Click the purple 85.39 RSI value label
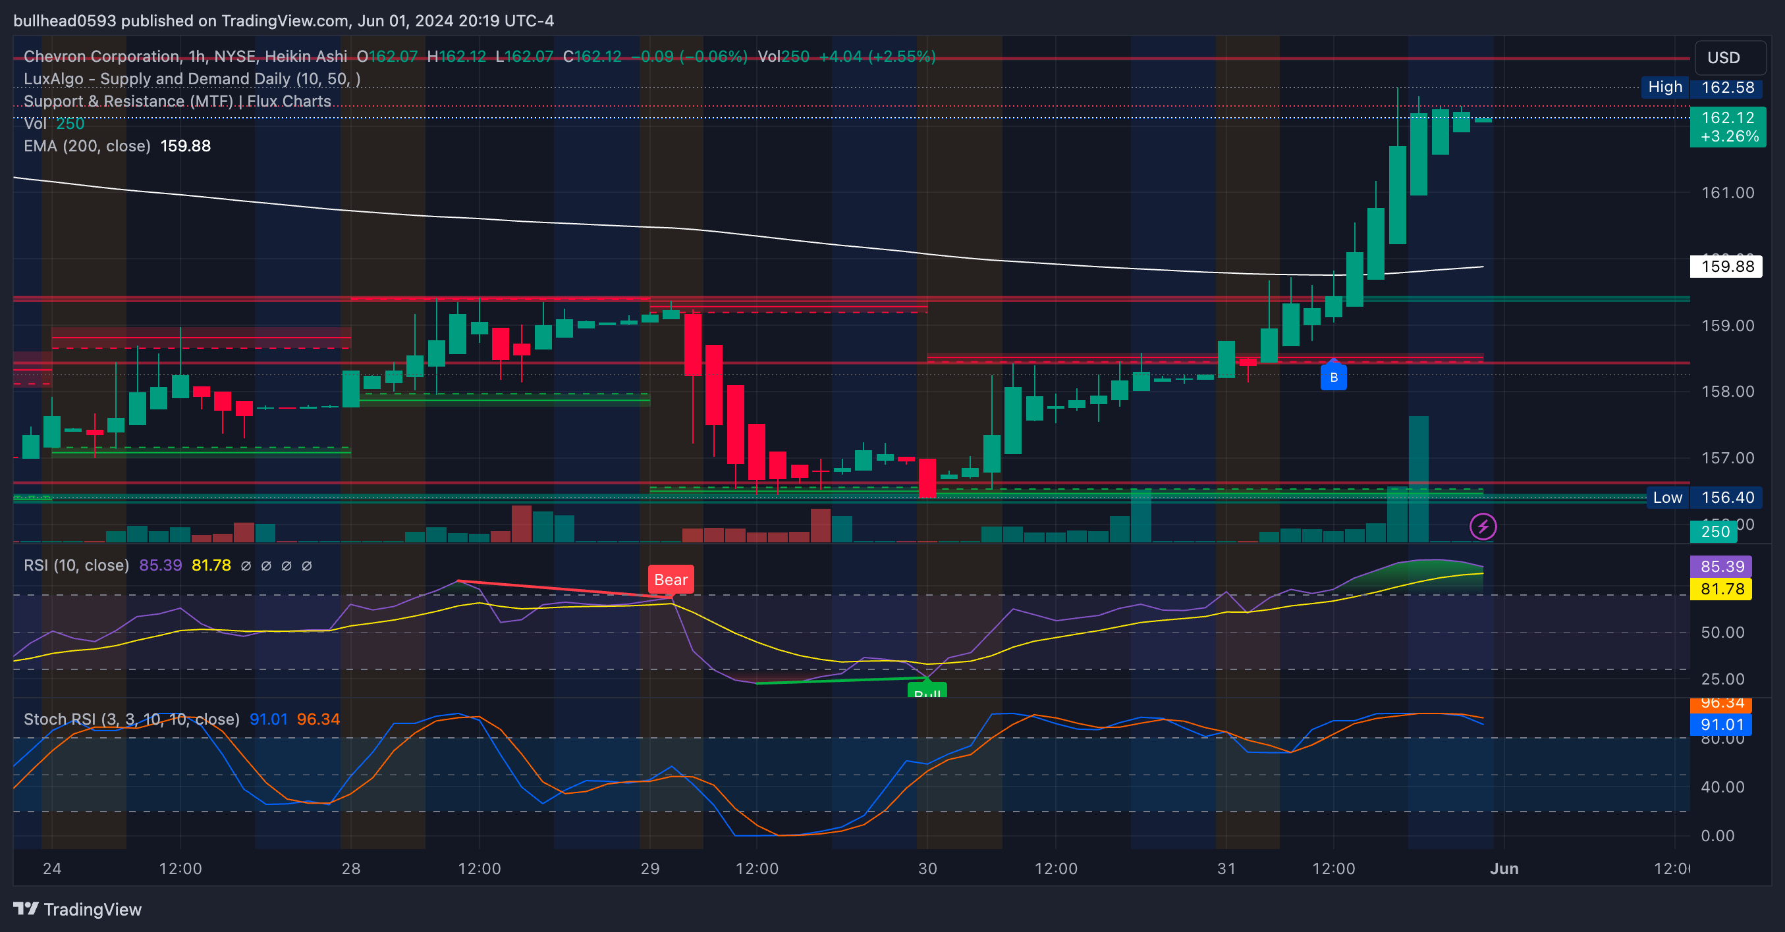 pos(1722,567)
